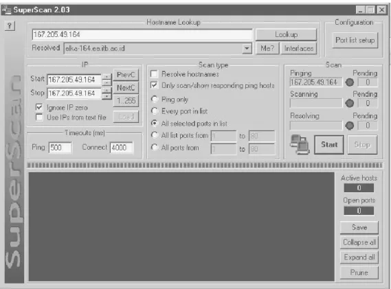The image size is (391, 289).
Task: Click the Scanning status field
Action: pos(316,103)
